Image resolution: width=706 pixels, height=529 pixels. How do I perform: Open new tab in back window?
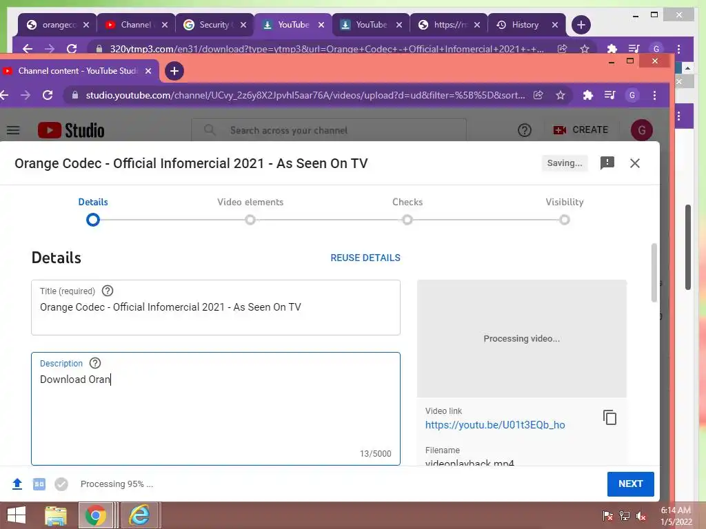pos(581,25)
